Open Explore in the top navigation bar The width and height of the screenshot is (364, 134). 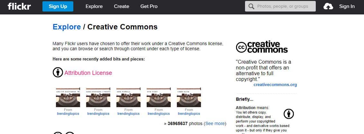point(94,6)
